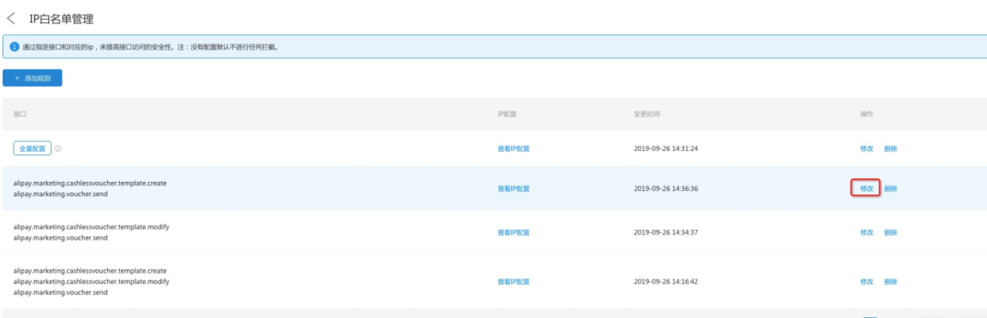Click 删除 for the 14:34:37 rule
Image resolution: width=987 pixels, height=318 pixels.
pos(891,232)
